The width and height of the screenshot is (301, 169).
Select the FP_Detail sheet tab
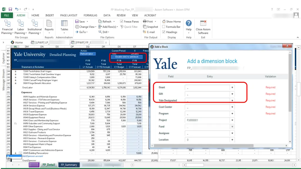click(49, 165)
